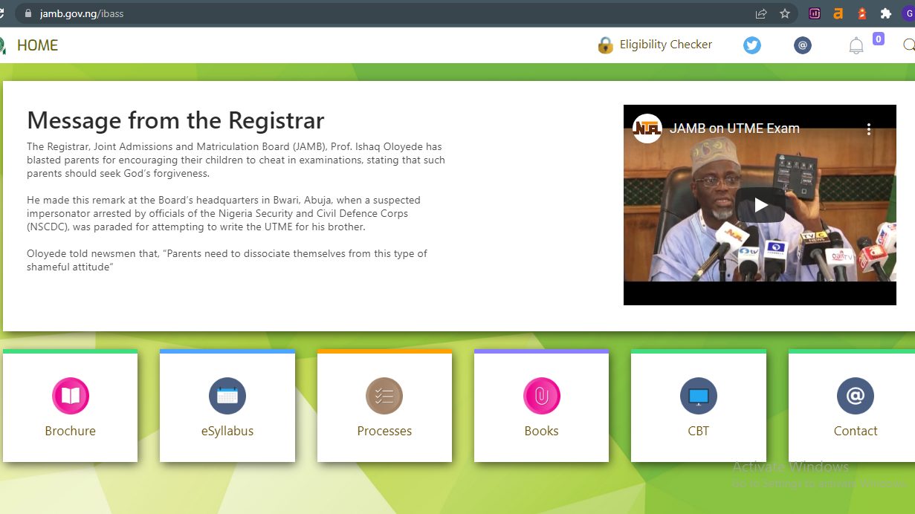This screenshot has width=915, height=514.
Task: Click the paperclip icon on the Books tile
Action: (x=541, y=396)
